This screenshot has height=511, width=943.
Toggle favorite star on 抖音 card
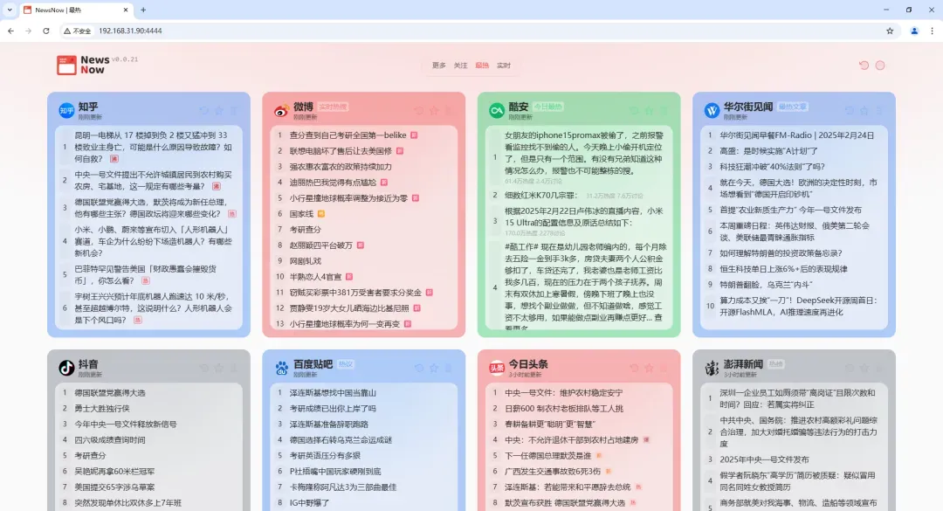tap(219, 368)
